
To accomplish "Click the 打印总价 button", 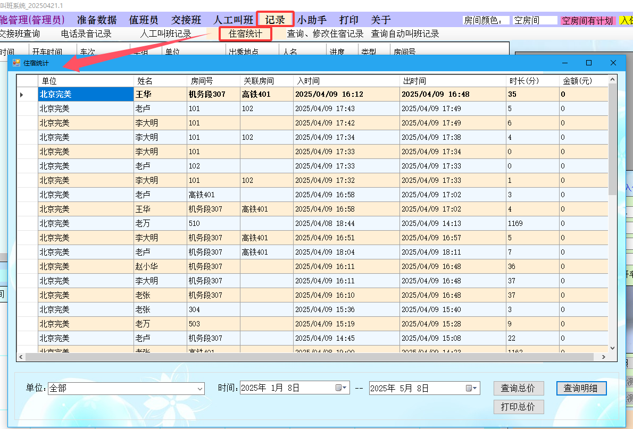I will click(518, 407).
